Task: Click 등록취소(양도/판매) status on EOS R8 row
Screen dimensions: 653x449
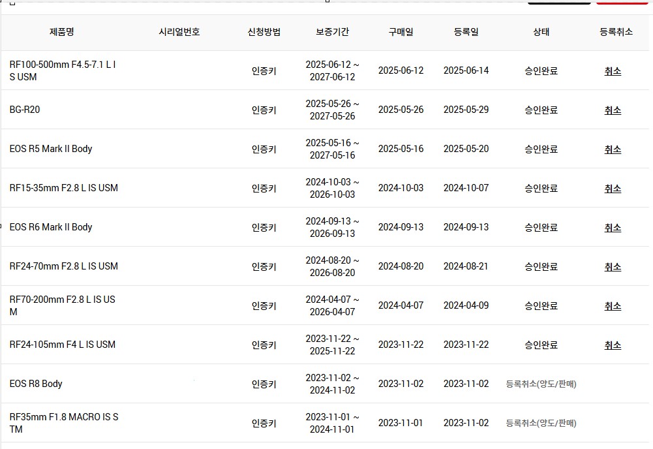Action: point(540,384)
